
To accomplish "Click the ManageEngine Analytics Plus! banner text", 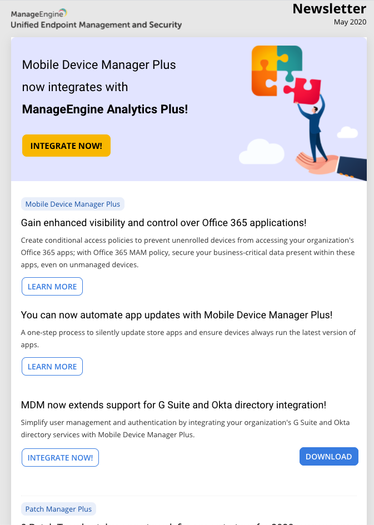I will [x=105, y=109].
